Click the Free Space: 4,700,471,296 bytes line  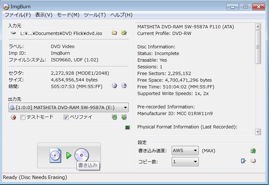click(175, 80)
